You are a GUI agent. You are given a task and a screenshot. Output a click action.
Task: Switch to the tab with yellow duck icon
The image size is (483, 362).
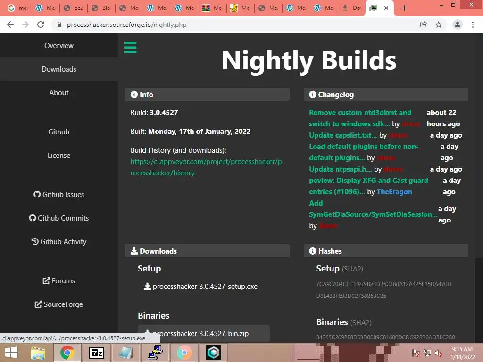click(241, 8)
